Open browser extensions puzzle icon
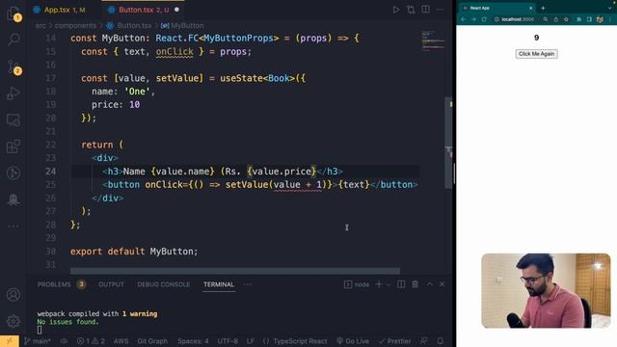This screenshot has width=617, height=347. tap(578, 19)
